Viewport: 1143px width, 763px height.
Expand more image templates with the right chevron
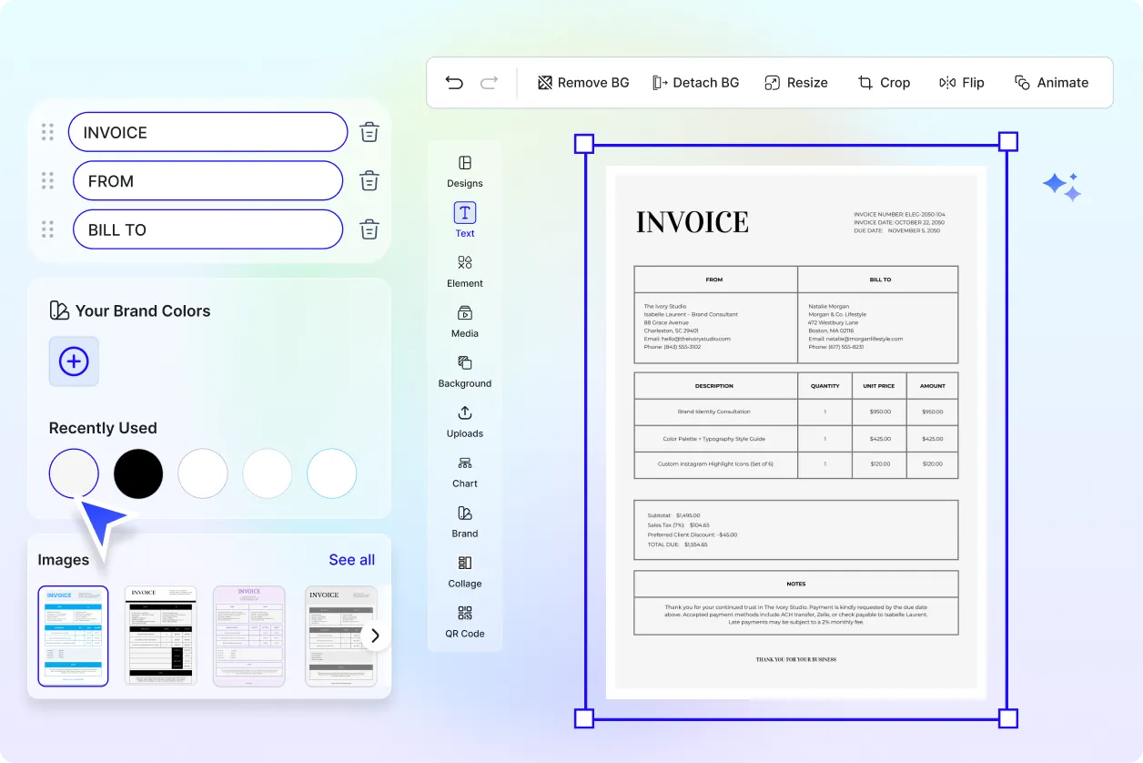point(374,635)
